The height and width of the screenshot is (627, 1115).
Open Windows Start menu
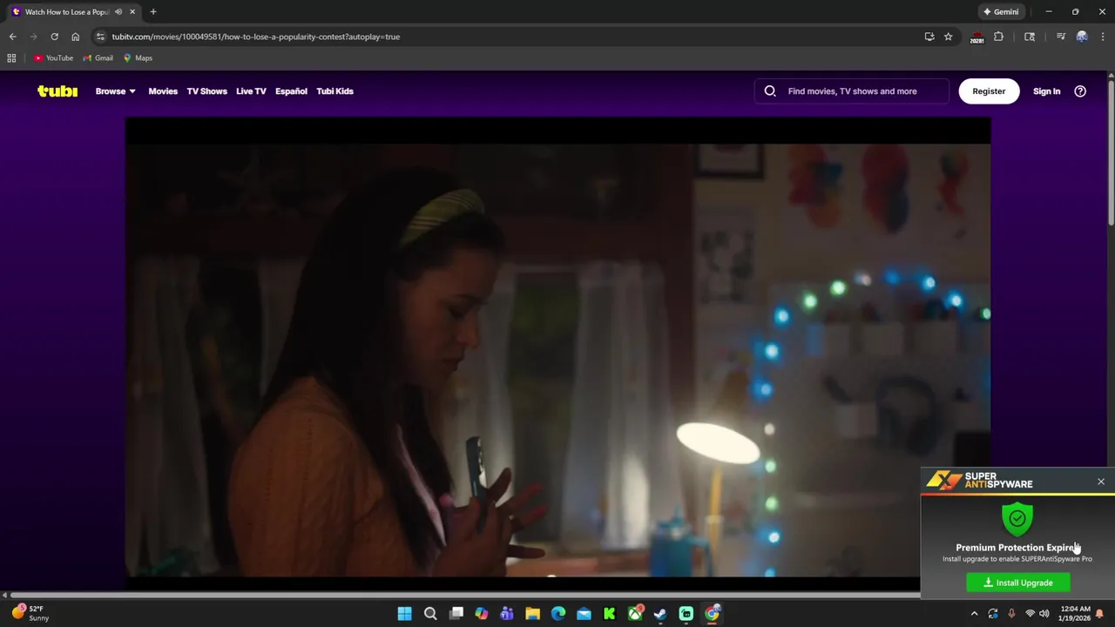click(x=405, y=614)
